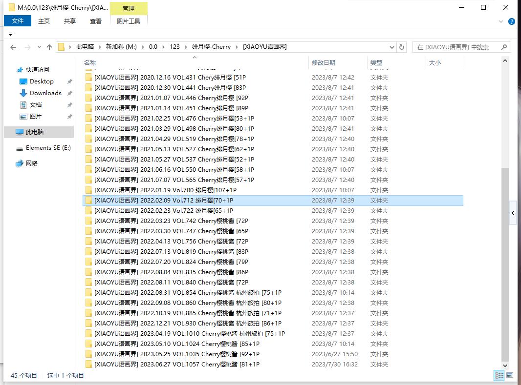Image resolution: width=521 pixels, height=385 pixels.
Task: Open recent locations dropdown arrow
Action: pyautogui.click(x=39, y=47)
